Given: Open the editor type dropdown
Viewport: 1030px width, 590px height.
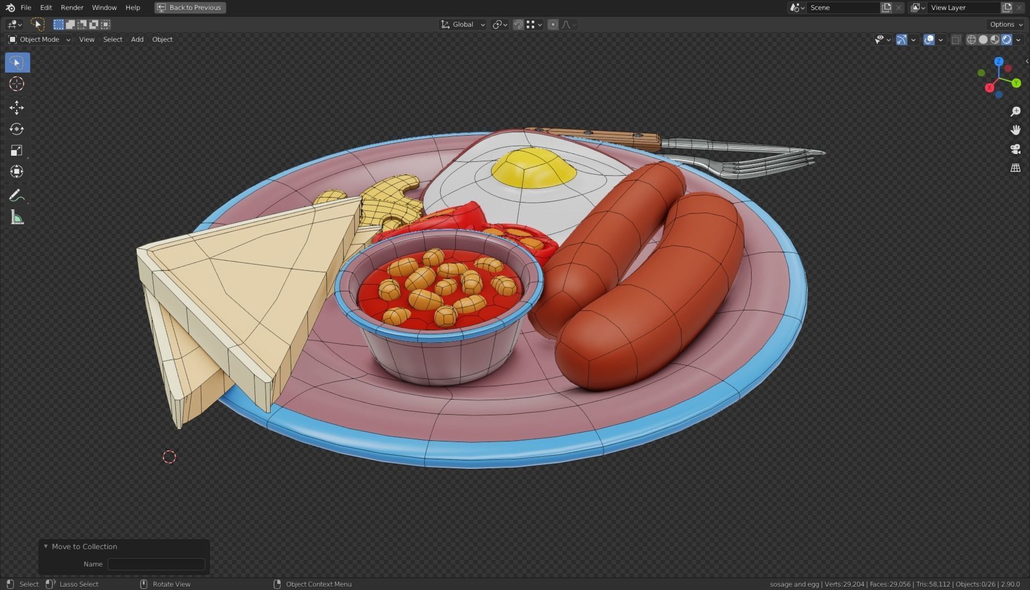Looking at the screenshot, I should point(14,25).
